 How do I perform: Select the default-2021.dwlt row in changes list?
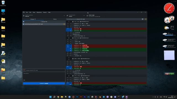click(44, 24)
